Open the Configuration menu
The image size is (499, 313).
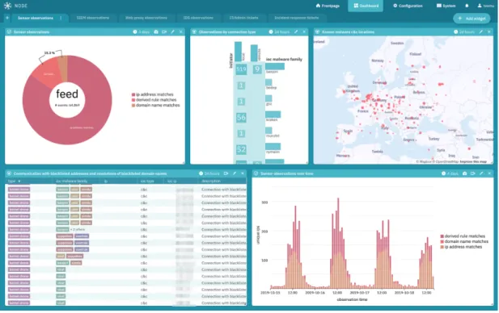click(x=408, y=6)
